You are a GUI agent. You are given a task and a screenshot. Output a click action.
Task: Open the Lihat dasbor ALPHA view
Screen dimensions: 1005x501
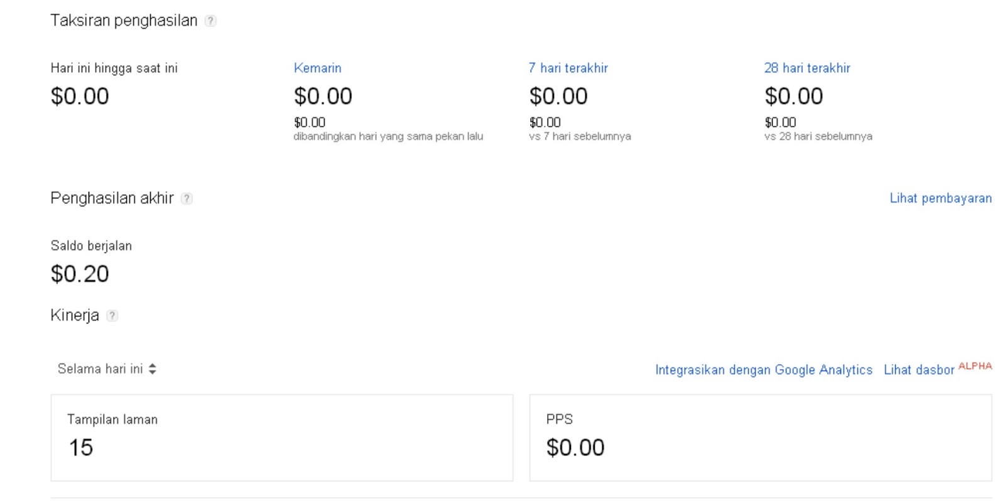tap(919, 370)
